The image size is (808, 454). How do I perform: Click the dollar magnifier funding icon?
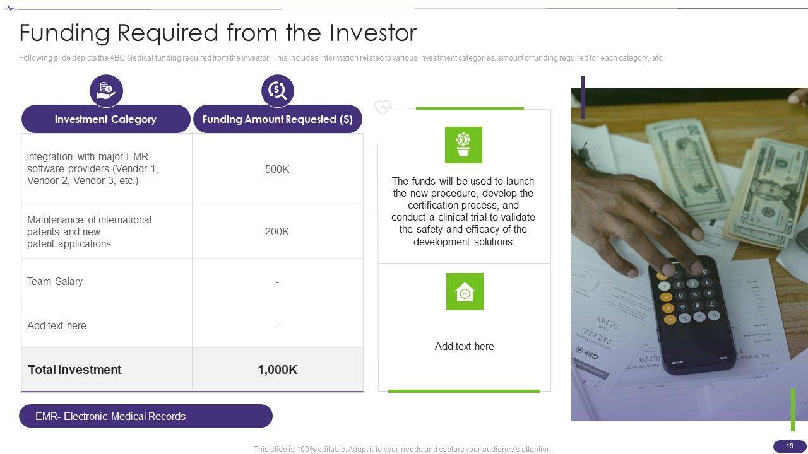point(278,91)
